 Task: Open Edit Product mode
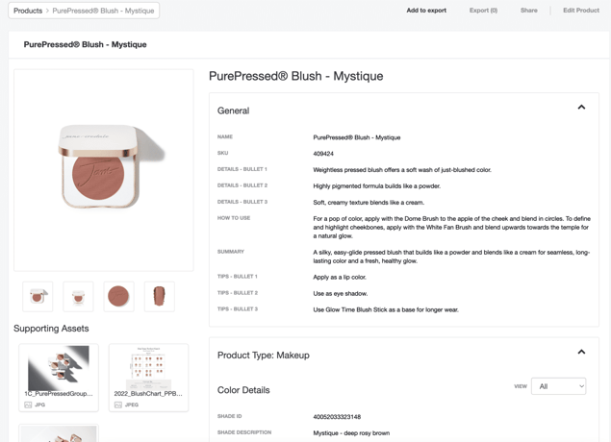click(x=581, y=11)
